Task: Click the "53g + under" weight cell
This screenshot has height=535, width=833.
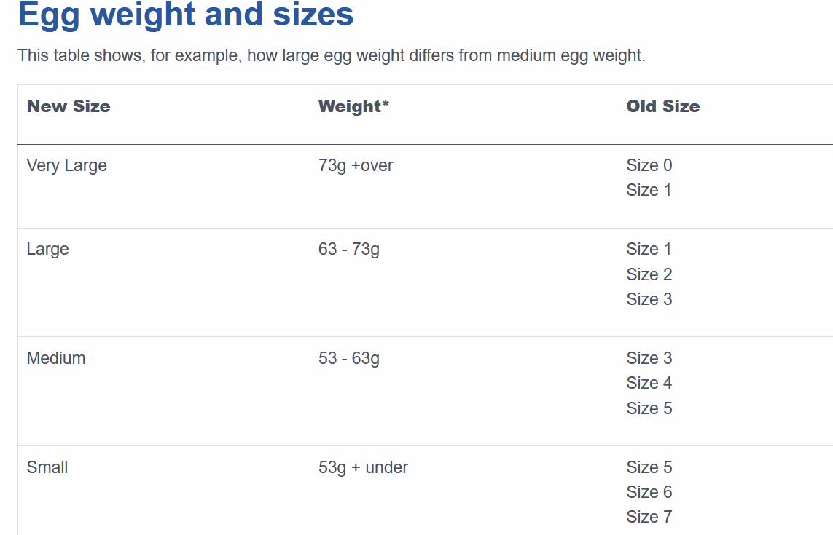Action: (363, 468)
